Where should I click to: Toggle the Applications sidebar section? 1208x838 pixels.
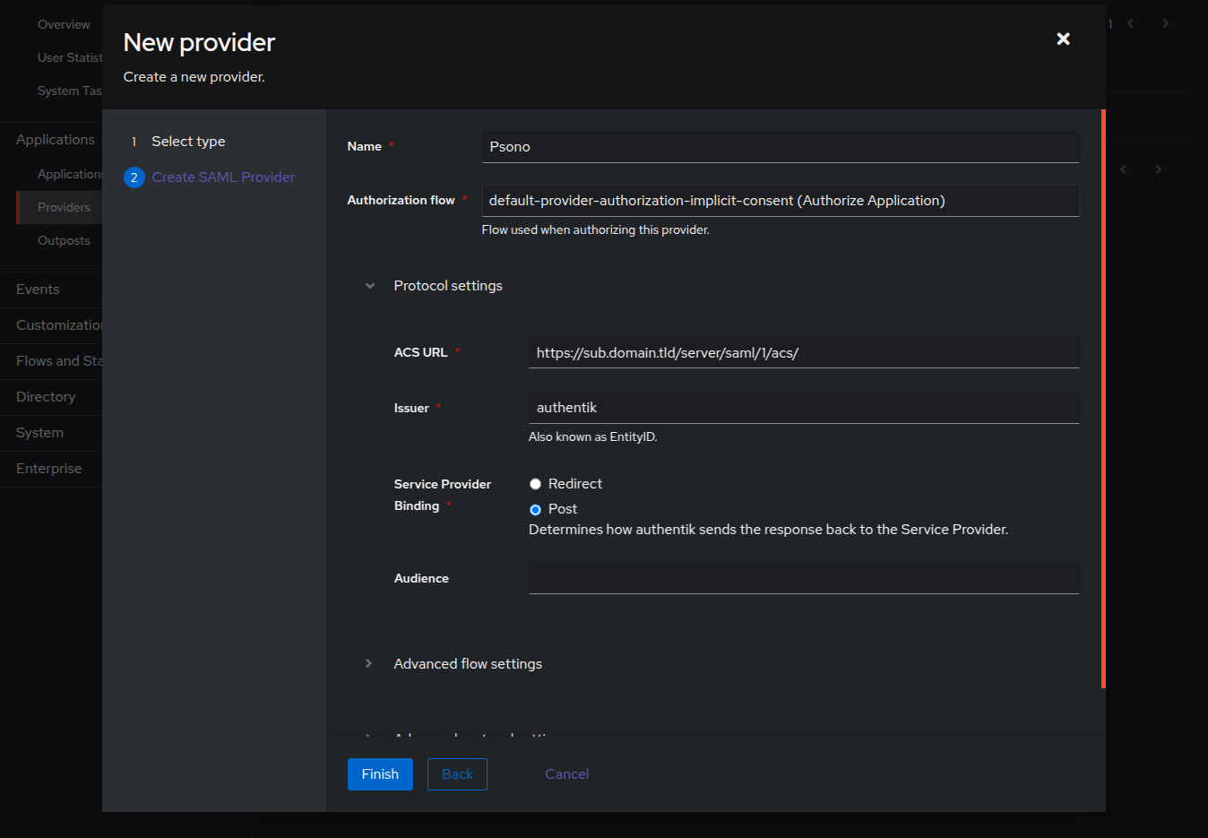pos(55,140)
